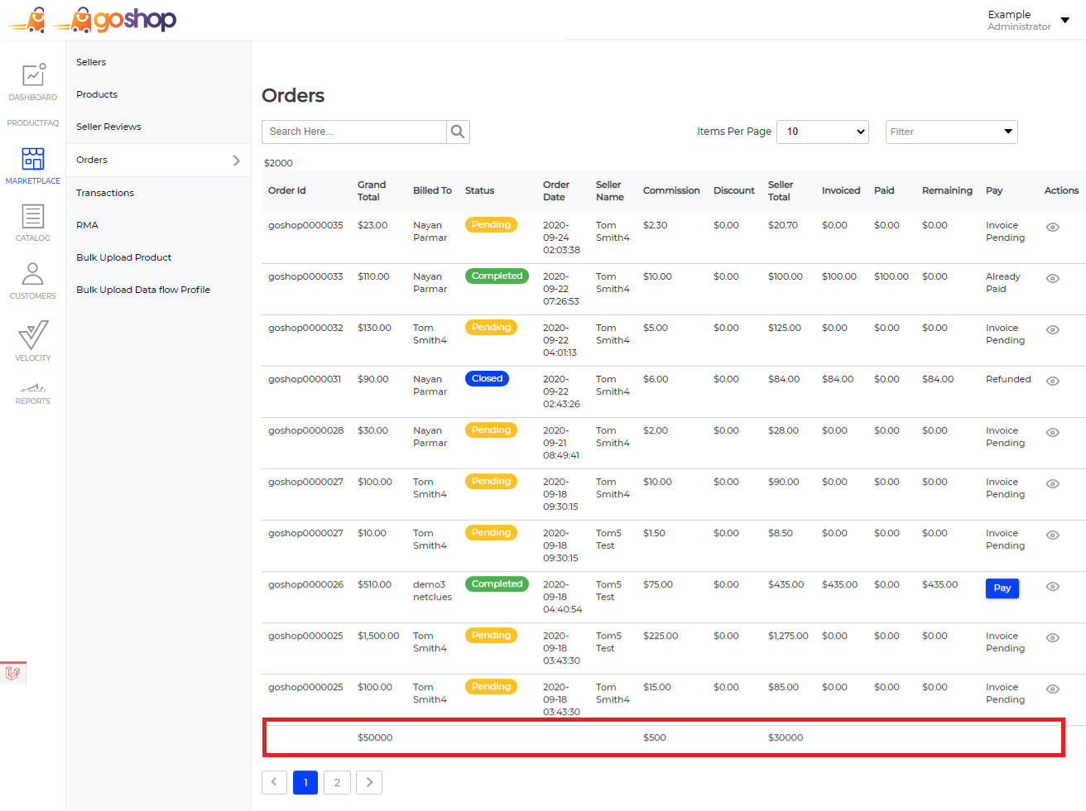The width and height of the screenshot is (1086, 811).
Task: Click the Order Id column header
Action: [287, 190]
